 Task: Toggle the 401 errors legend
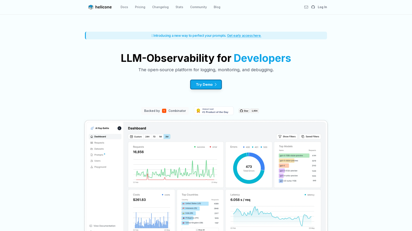[x=255, y=147]
